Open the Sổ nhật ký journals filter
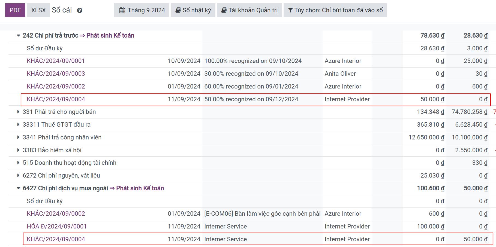Image resolution: width=496 pixels, height=247 pixels. click(193, 10)
